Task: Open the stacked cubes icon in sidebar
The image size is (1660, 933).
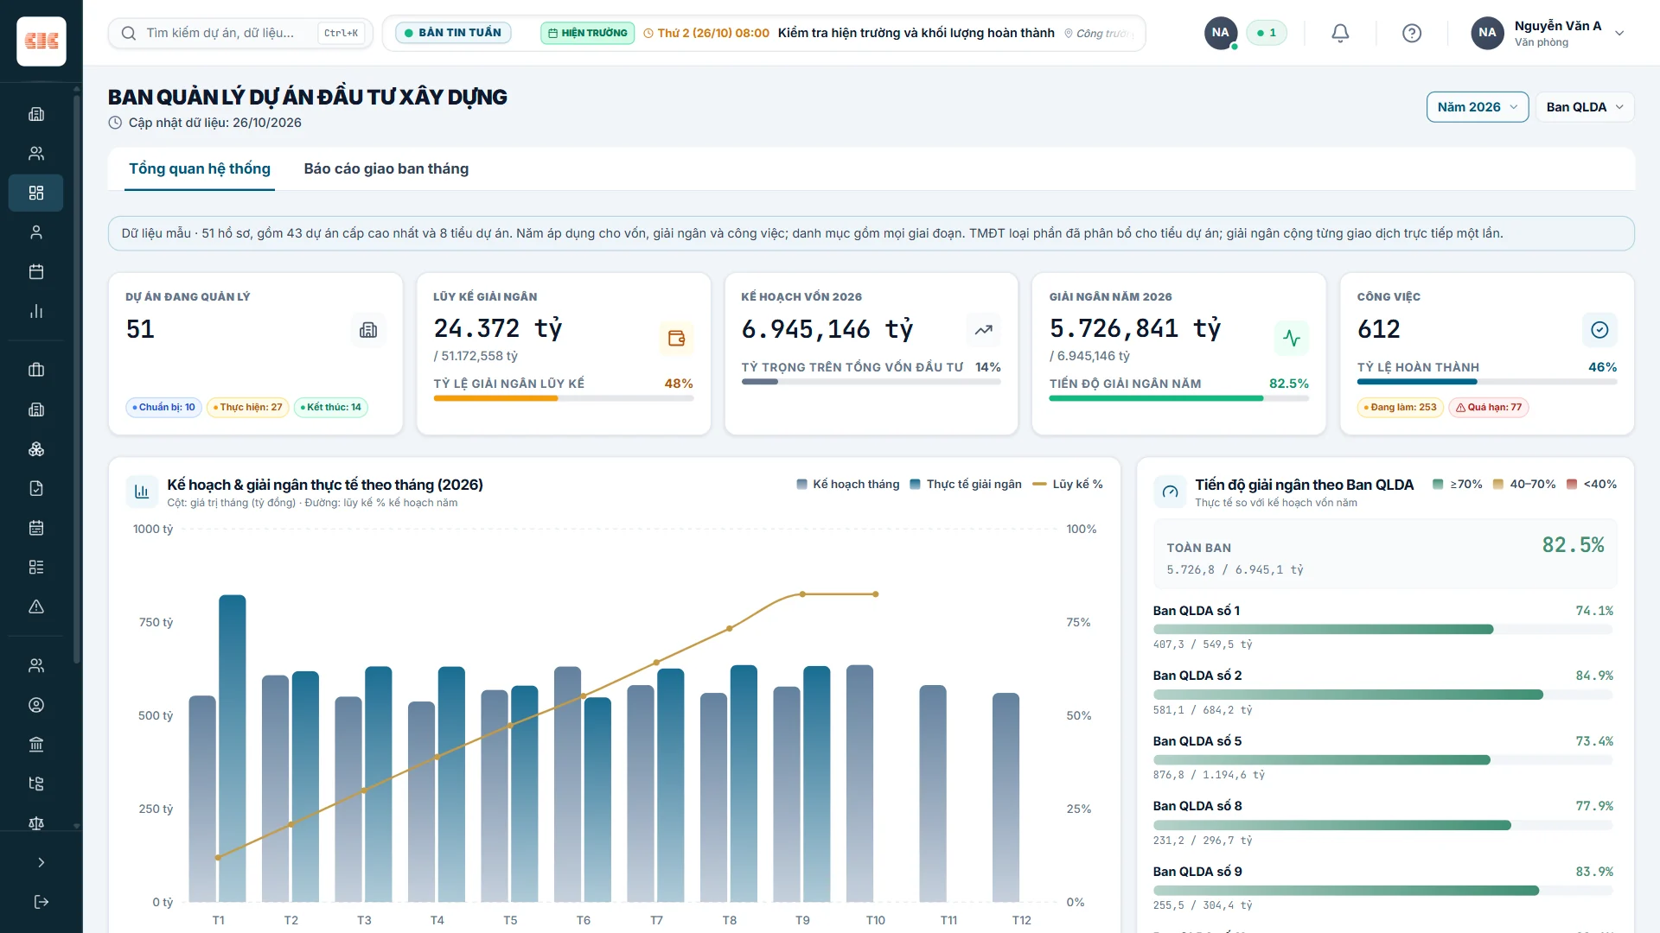Action: (x=36, y=449)
